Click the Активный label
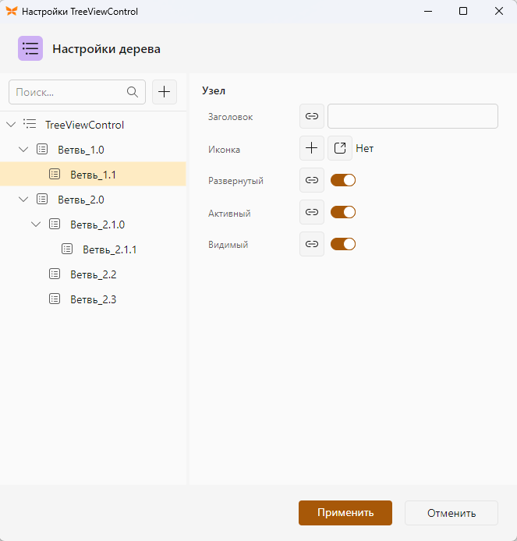The width and height of the screenshot is (517, 541). tap(229, 214)
